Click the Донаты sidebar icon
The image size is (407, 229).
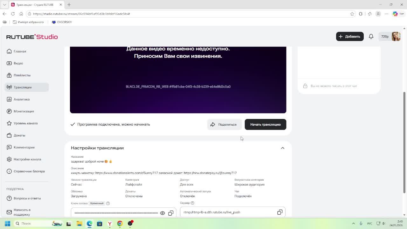pos(9,135)
